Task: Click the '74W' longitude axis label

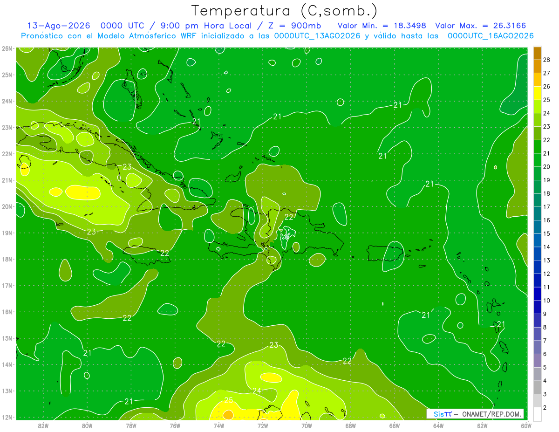Action: point(219,425)
